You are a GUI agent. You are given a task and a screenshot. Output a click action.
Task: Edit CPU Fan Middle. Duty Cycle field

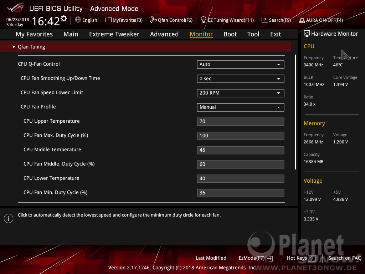coord(241,164)
